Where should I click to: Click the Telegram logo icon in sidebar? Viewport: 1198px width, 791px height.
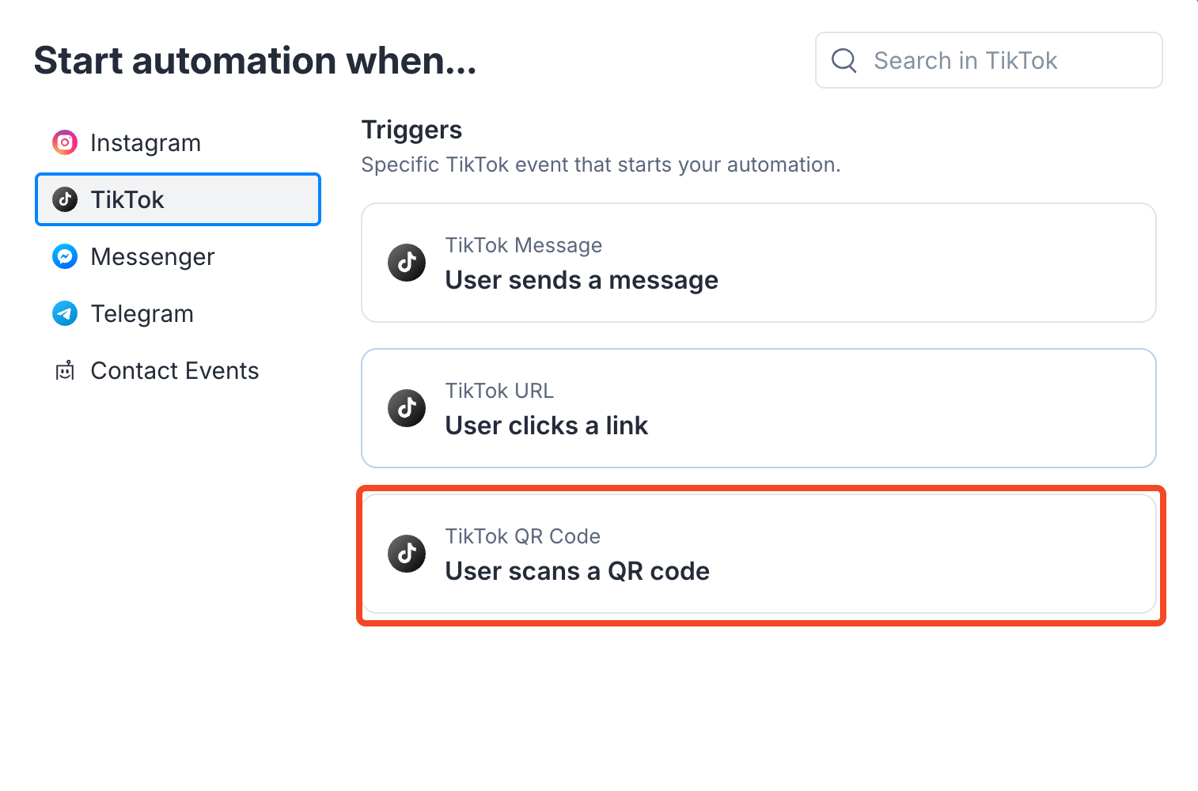tap(65, 313)
